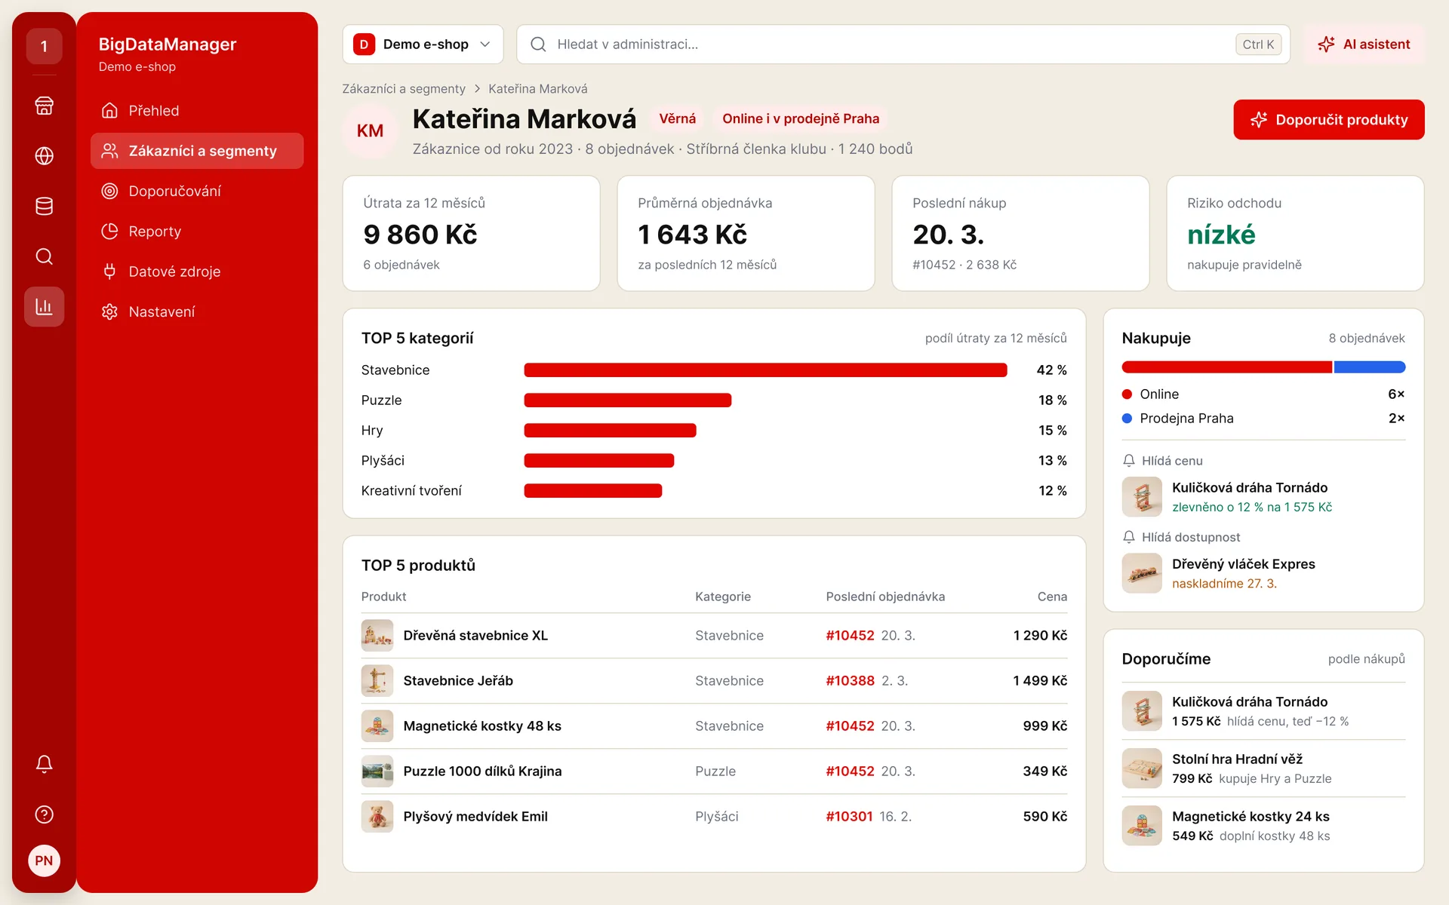Open Nastavení in the sidebar
The image size is (1449, 905).
point(197,311)
